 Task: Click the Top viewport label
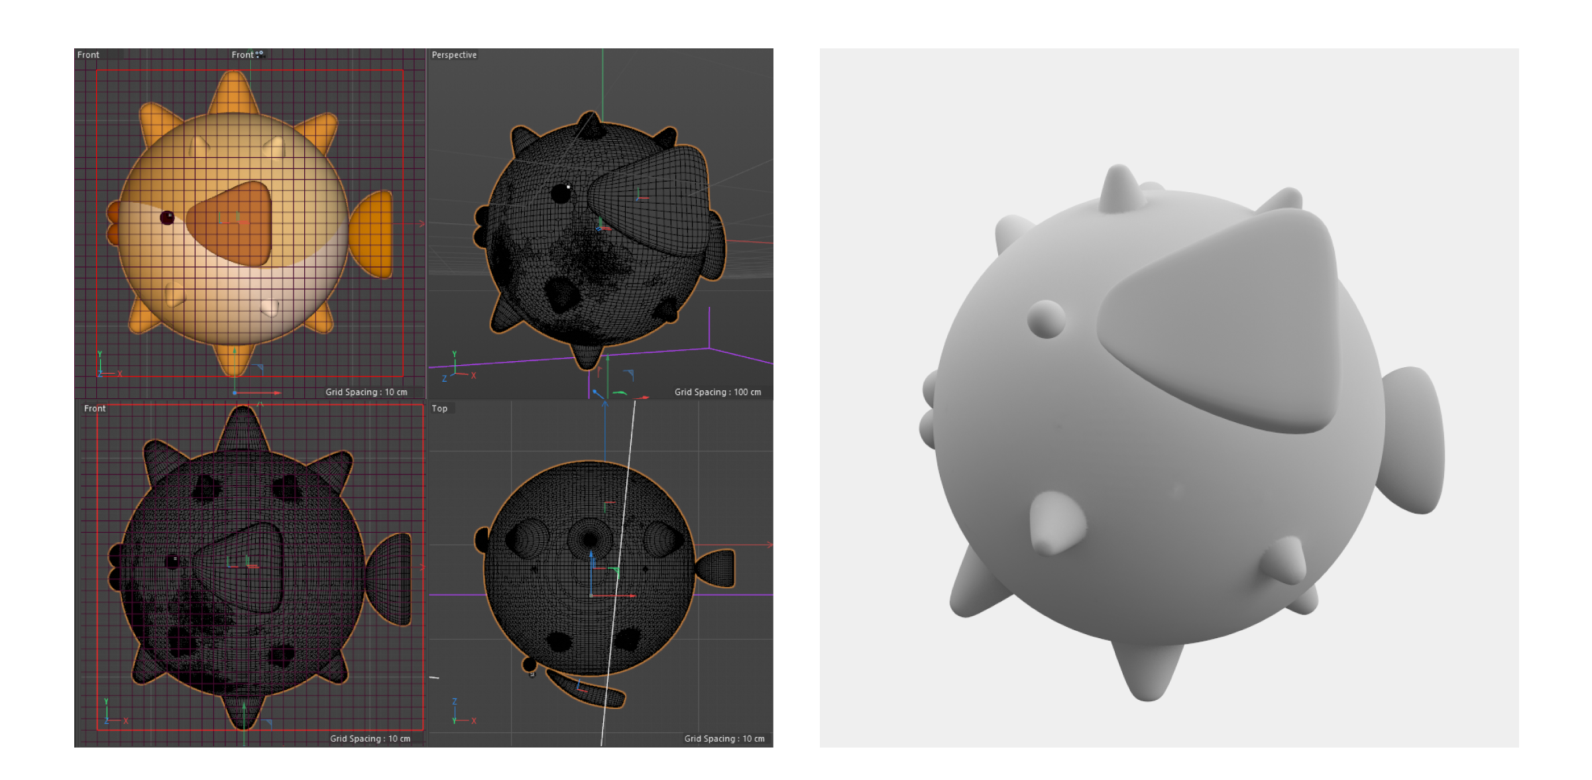coord(439,408)
